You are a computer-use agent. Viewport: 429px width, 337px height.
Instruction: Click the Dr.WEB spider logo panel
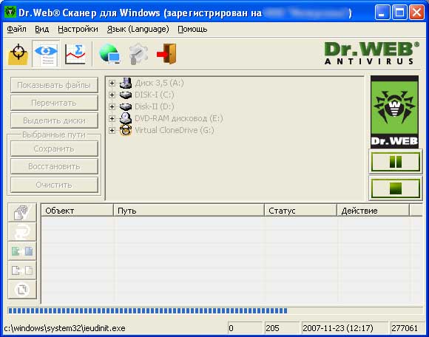point(394,112)
